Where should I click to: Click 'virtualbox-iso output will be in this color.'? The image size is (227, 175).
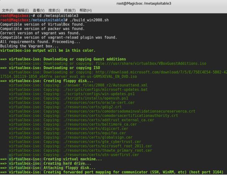click(48, 51)
